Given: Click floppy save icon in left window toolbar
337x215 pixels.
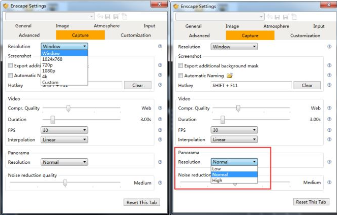Looking at the screenshot, I should pos(108,17).
